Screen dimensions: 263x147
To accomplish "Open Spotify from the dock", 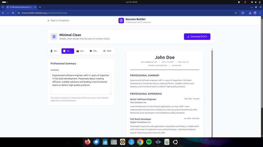I will pyautogui.click(x=149, y=142).
